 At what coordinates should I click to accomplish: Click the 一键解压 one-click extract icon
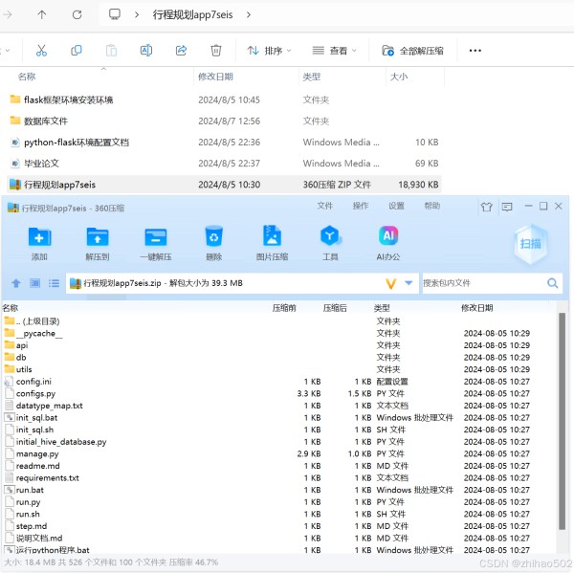point(156,244)
